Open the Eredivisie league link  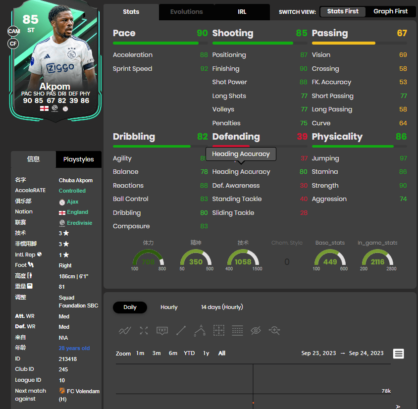80,223
